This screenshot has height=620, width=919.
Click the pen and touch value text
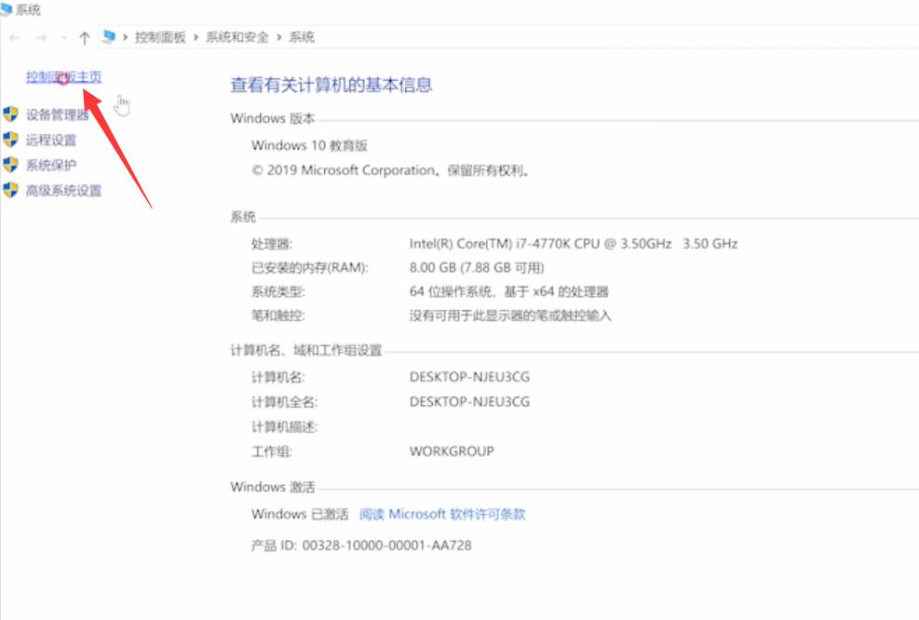pyautogui.click(x=510, y=316)
